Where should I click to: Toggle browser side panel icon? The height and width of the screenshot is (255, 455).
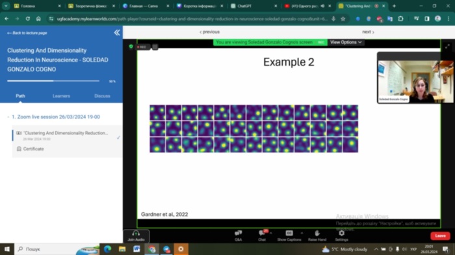click(x=427, y=19)
